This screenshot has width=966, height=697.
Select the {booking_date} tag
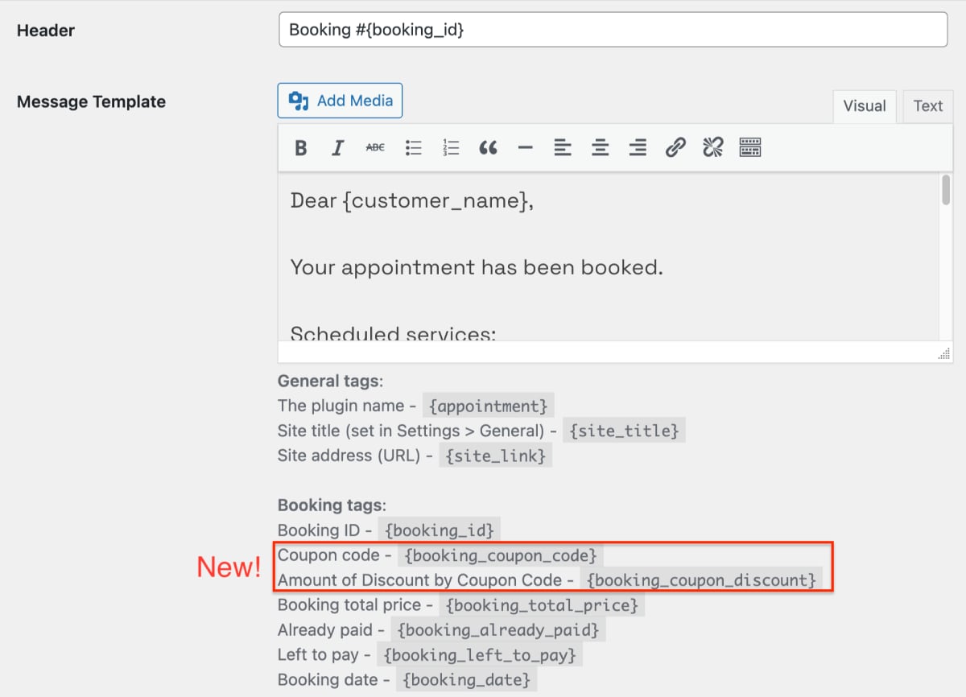[467, 680]
